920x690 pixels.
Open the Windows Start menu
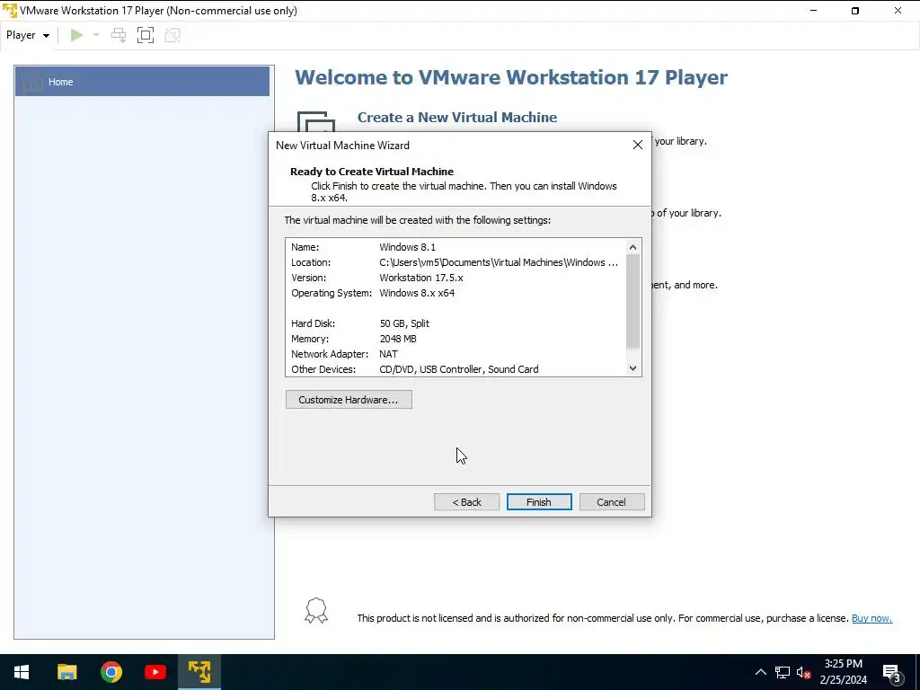click(22, 672)
